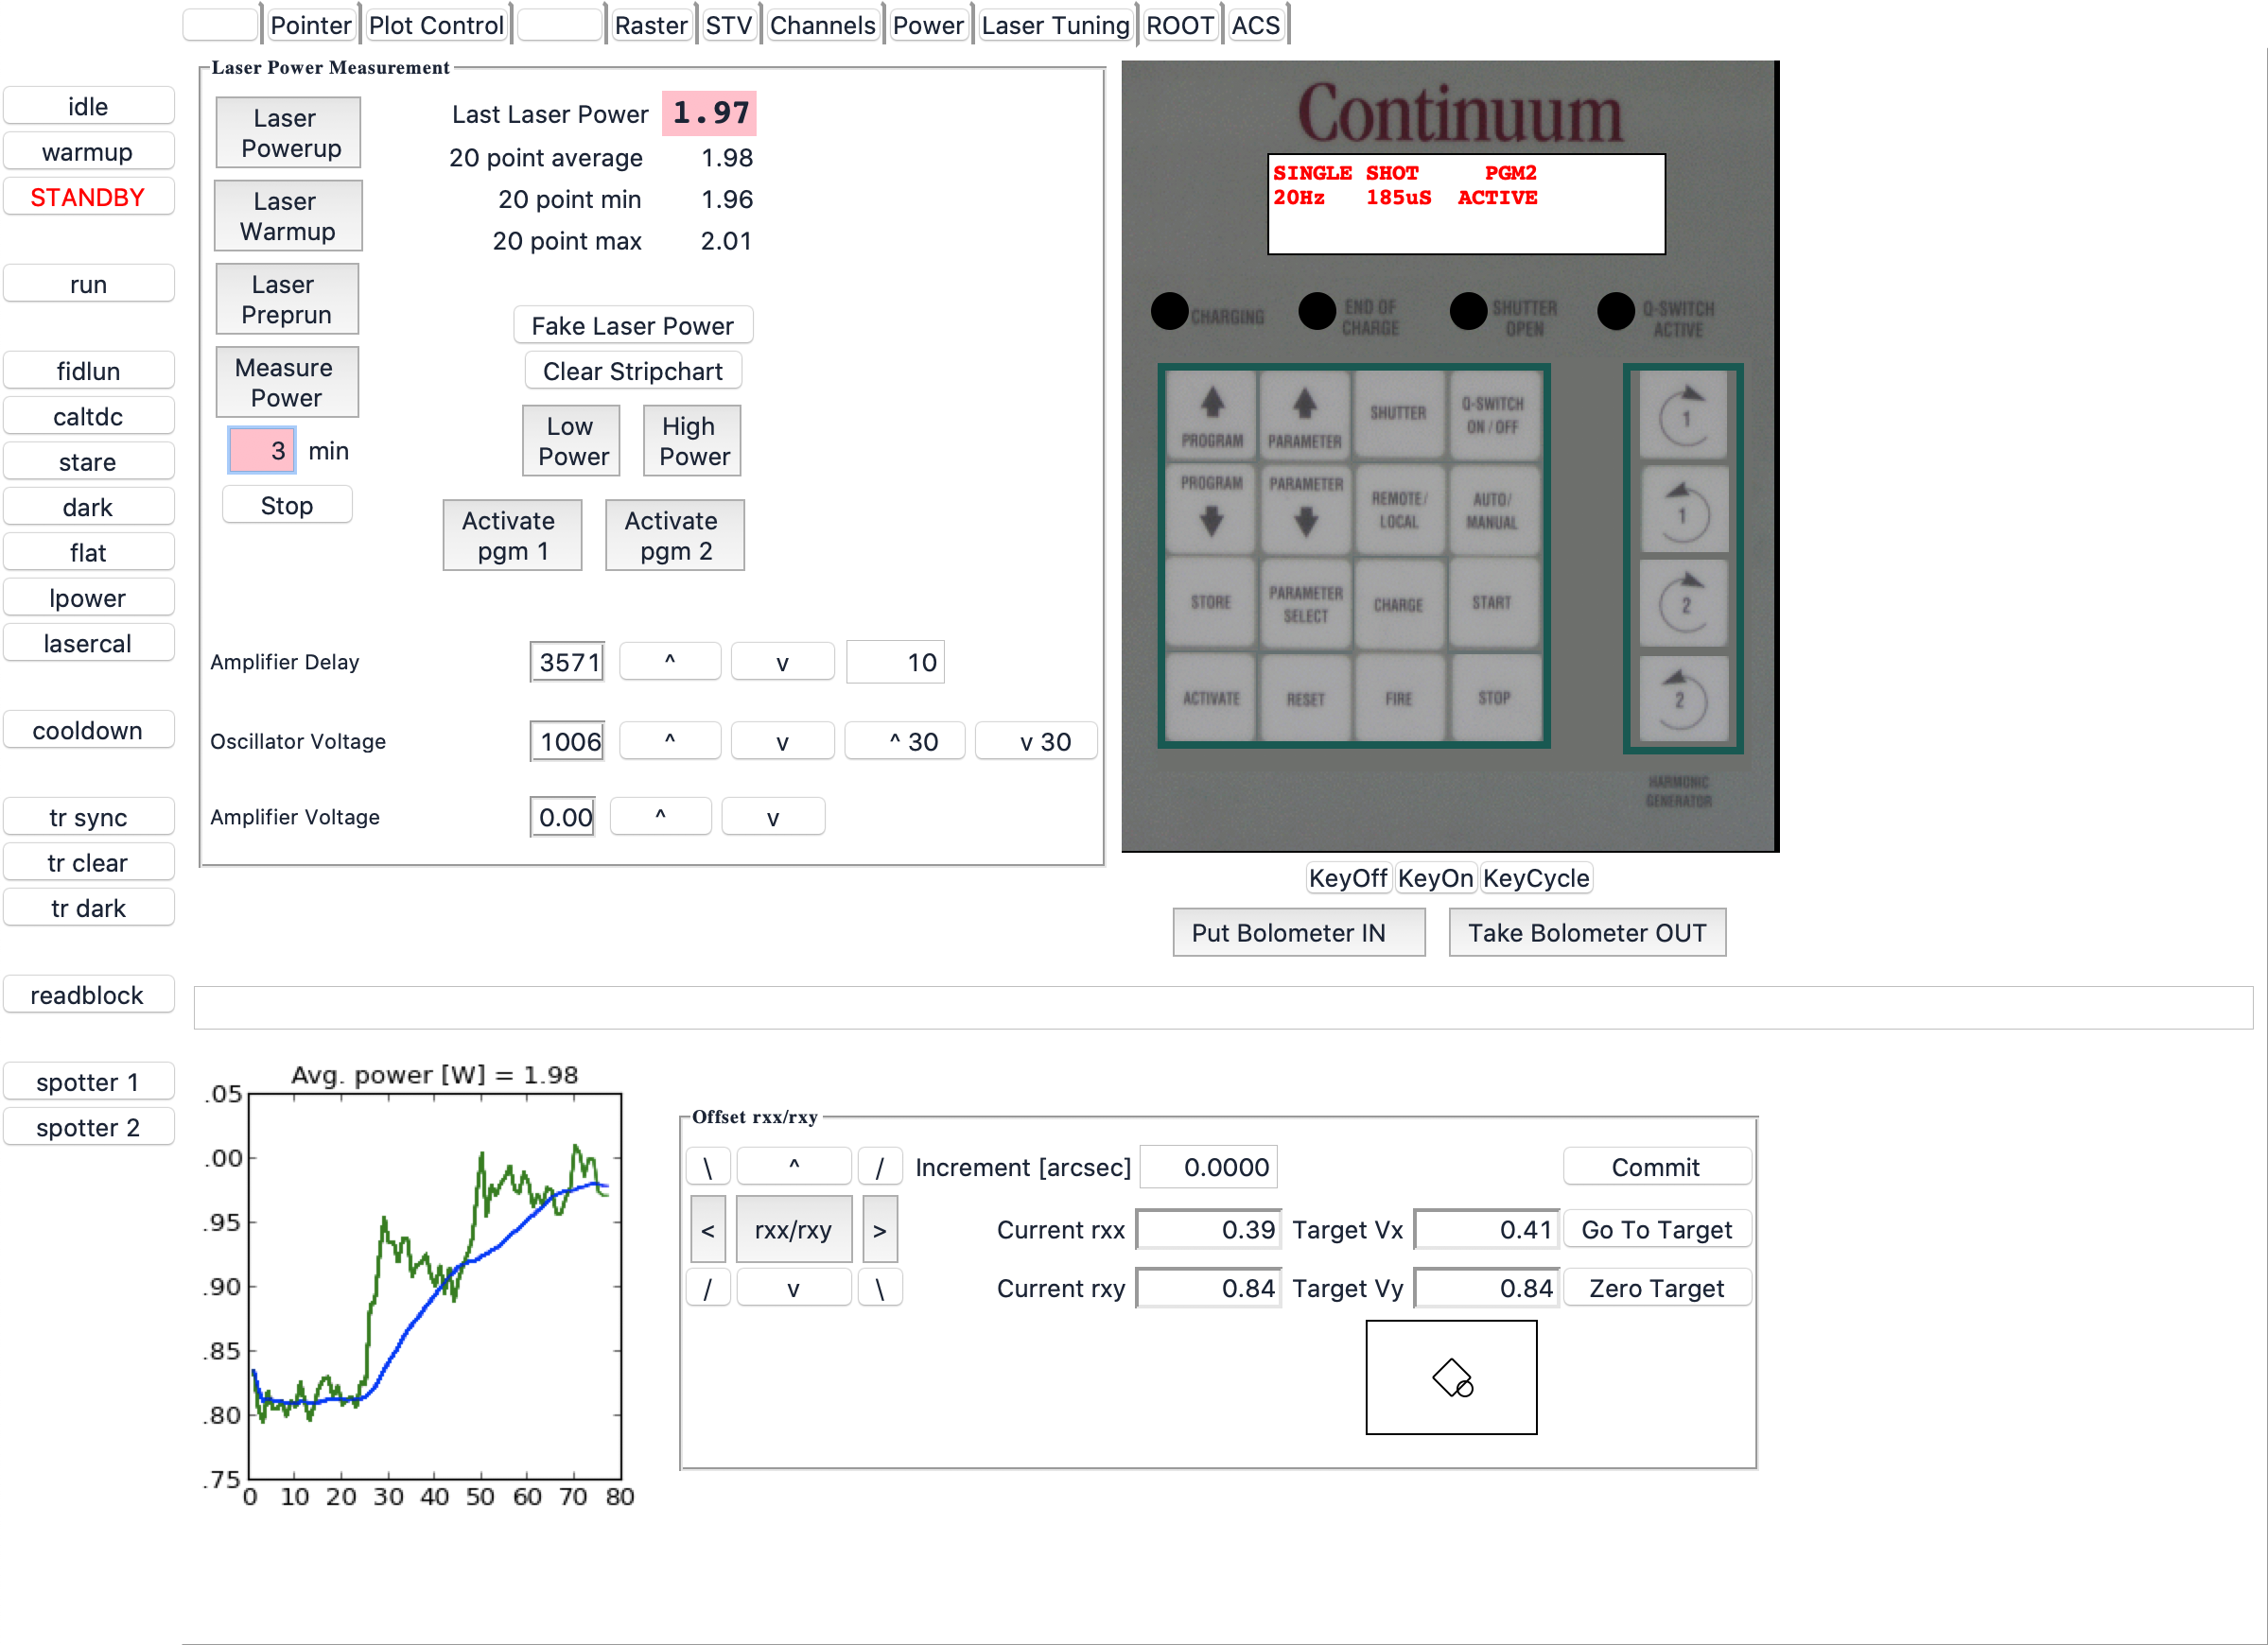The image size is (2268, 1645).
Task: Click the PARAMETER SELECT keypad key
Action: (1305, 602)
